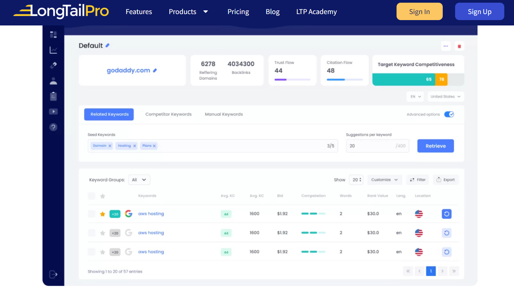This screenshot has width=514, height=298.
Task: Open the Pricing menu item
Action: coord(238,12)
